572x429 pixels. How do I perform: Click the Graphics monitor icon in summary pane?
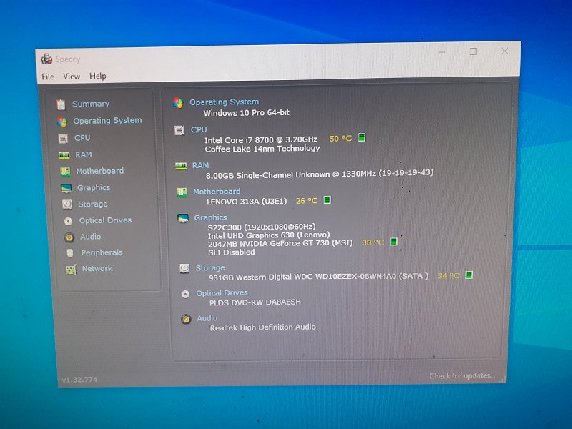[183, 218]
